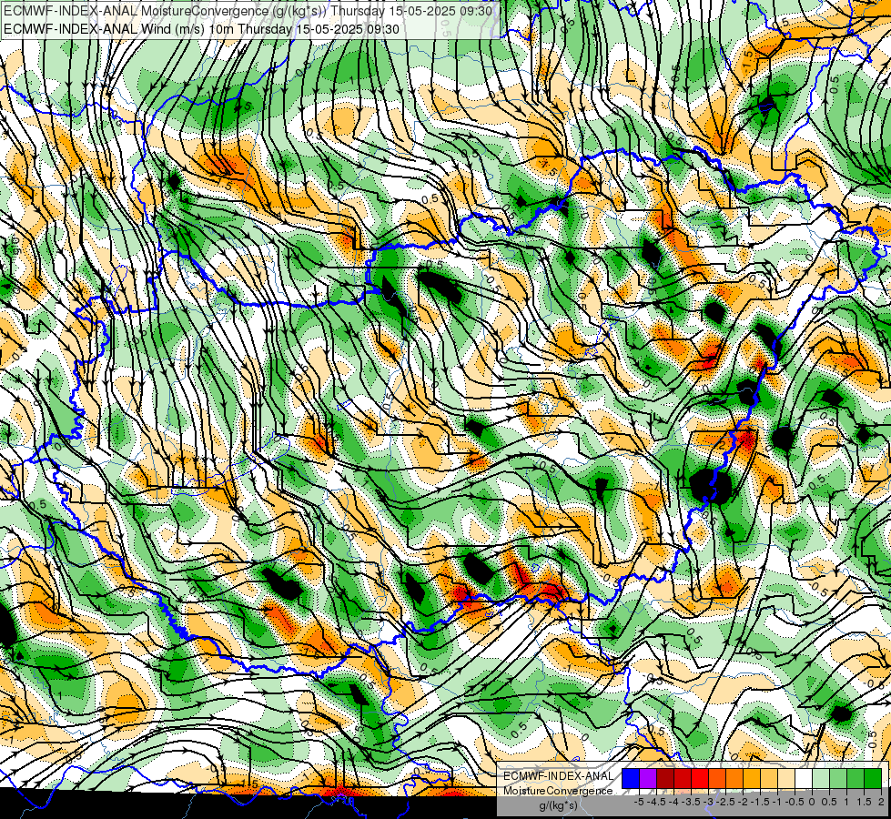
Task: Click the '-2.5' tick label in legend
Action: coord(725,802)
